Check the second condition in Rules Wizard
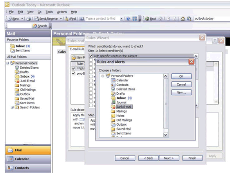Image resolution: width=235 pixels, height=180 pixels. tap(91, 60)
